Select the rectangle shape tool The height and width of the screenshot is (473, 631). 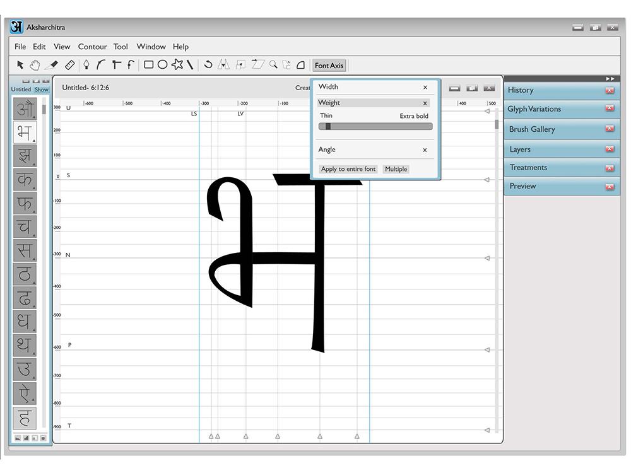pyautogui.click(x=148, y=65)
